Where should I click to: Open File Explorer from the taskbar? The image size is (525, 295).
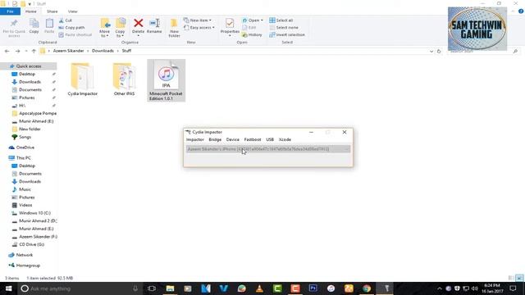click(170, 288)
